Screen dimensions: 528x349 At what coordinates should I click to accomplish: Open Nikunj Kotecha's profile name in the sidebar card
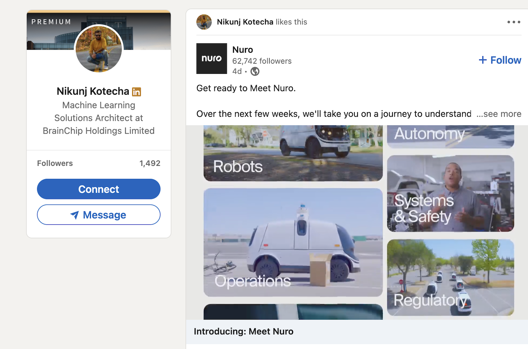(93, 91)
